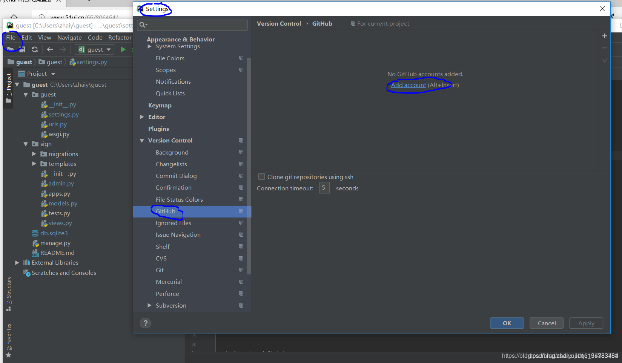Open the Project view dropdown arrow
This screenshot has width=622, height=363.
tap(53, 74)
